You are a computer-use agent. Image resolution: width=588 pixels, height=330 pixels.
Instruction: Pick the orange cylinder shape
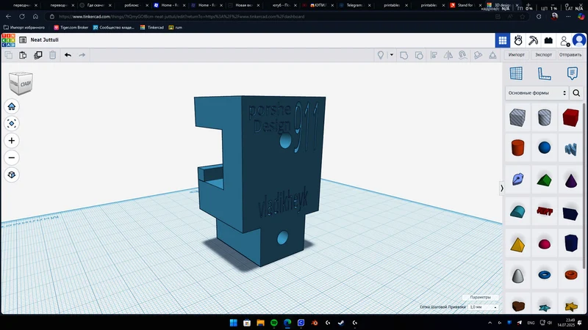coord(517,148)
